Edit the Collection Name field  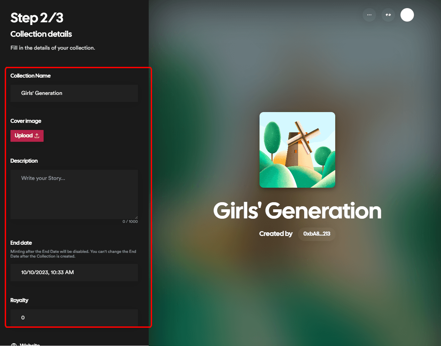click(x=74, y=93)
